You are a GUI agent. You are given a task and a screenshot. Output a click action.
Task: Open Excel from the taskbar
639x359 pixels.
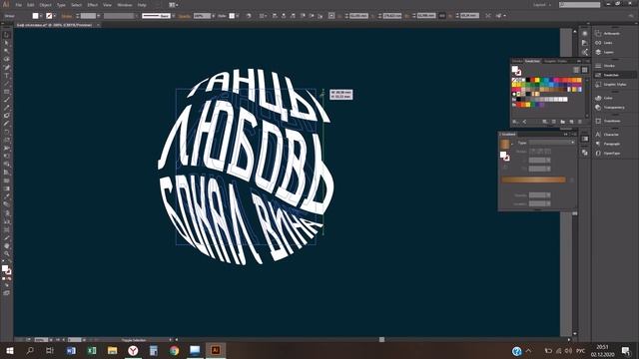pos(92,350)
